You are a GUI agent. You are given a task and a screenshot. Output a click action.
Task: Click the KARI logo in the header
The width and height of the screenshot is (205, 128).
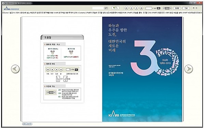11,8
